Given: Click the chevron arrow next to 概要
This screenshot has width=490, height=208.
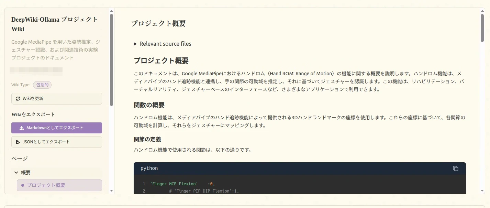Looking at the screenshot, I should coord(16,172).
